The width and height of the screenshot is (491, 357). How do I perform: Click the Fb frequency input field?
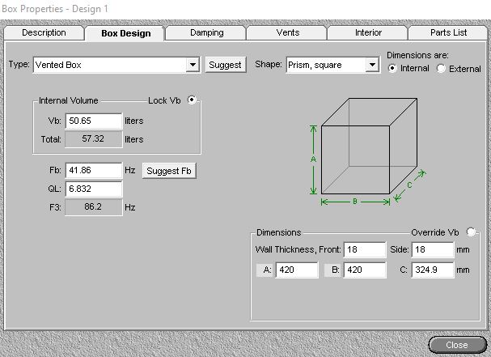(94, 171)
